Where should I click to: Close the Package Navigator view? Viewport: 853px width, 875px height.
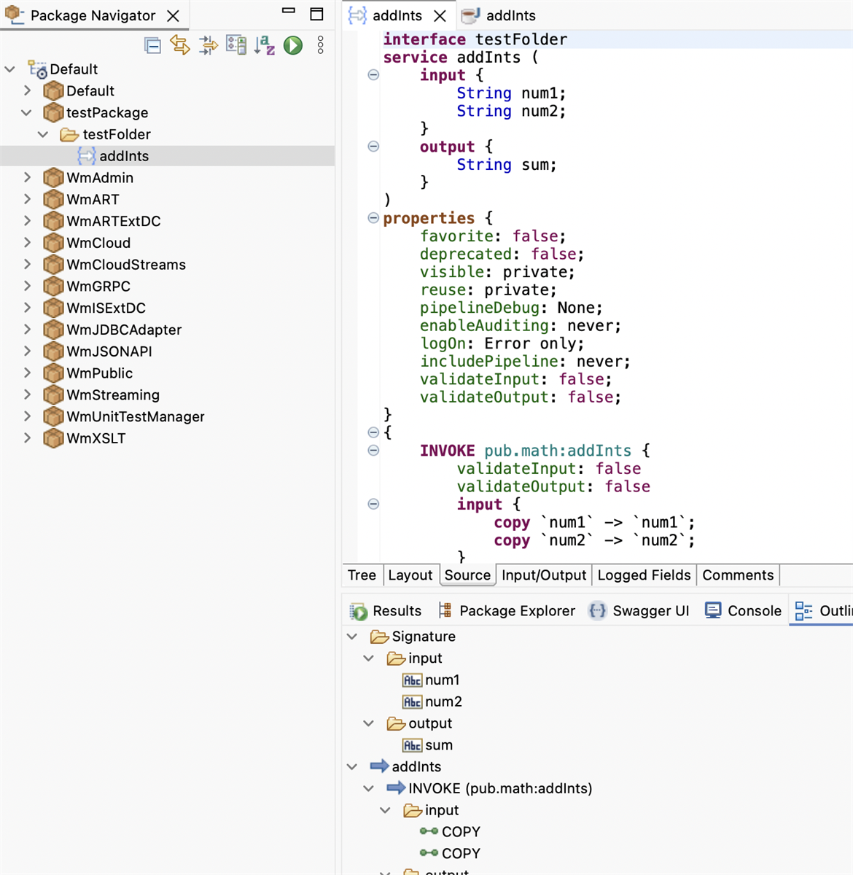[x=174, y=15]
